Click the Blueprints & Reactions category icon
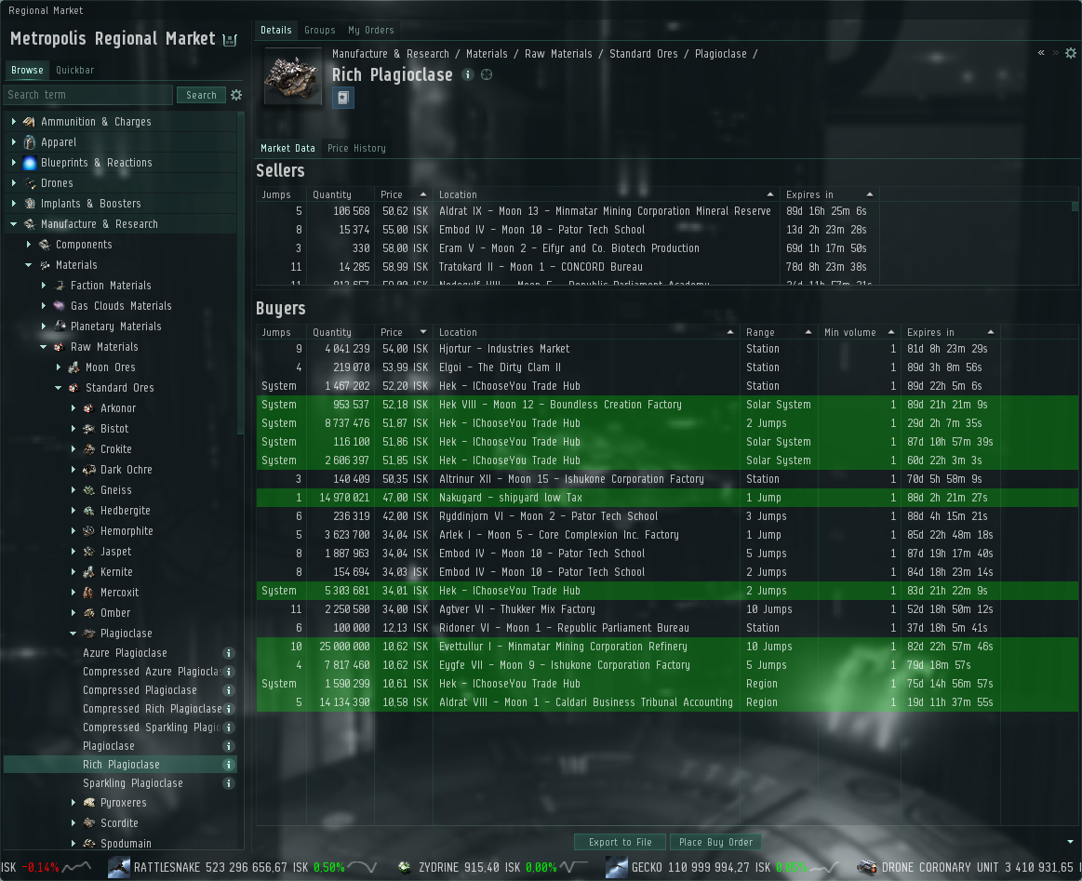This screenshot has width=1082, height=881. 29,163
